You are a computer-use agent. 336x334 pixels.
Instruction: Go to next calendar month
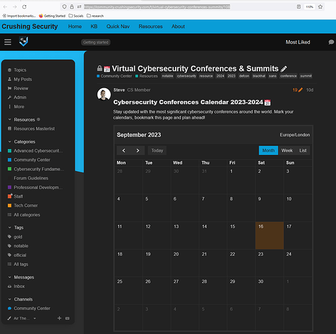pyautogui.click(x=138, y=150)
